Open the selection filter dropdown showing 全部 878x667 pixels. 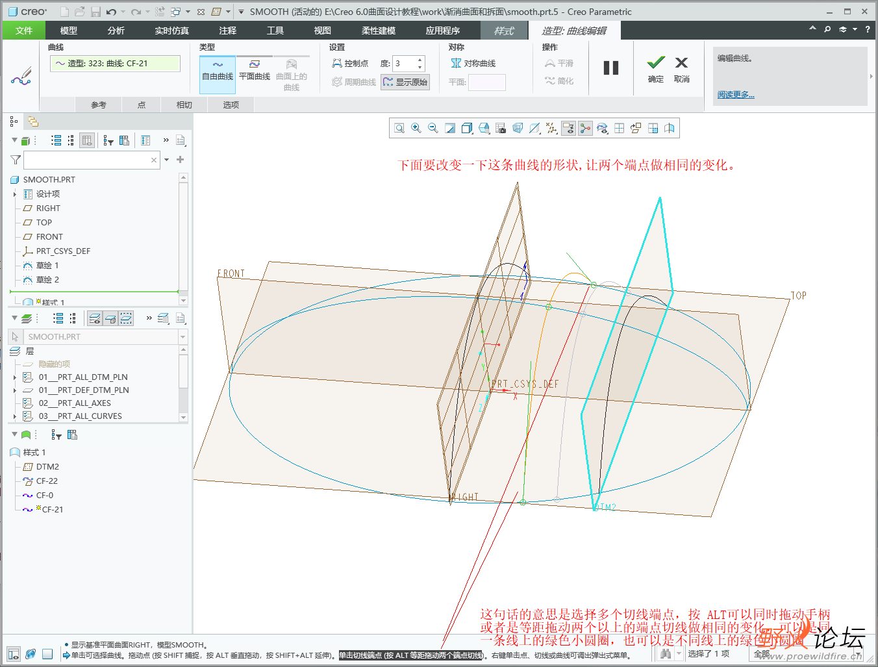tap(805, 654)
